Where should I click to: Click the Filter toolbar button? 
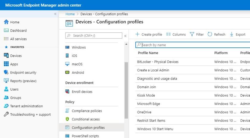[x=197, y=34]
